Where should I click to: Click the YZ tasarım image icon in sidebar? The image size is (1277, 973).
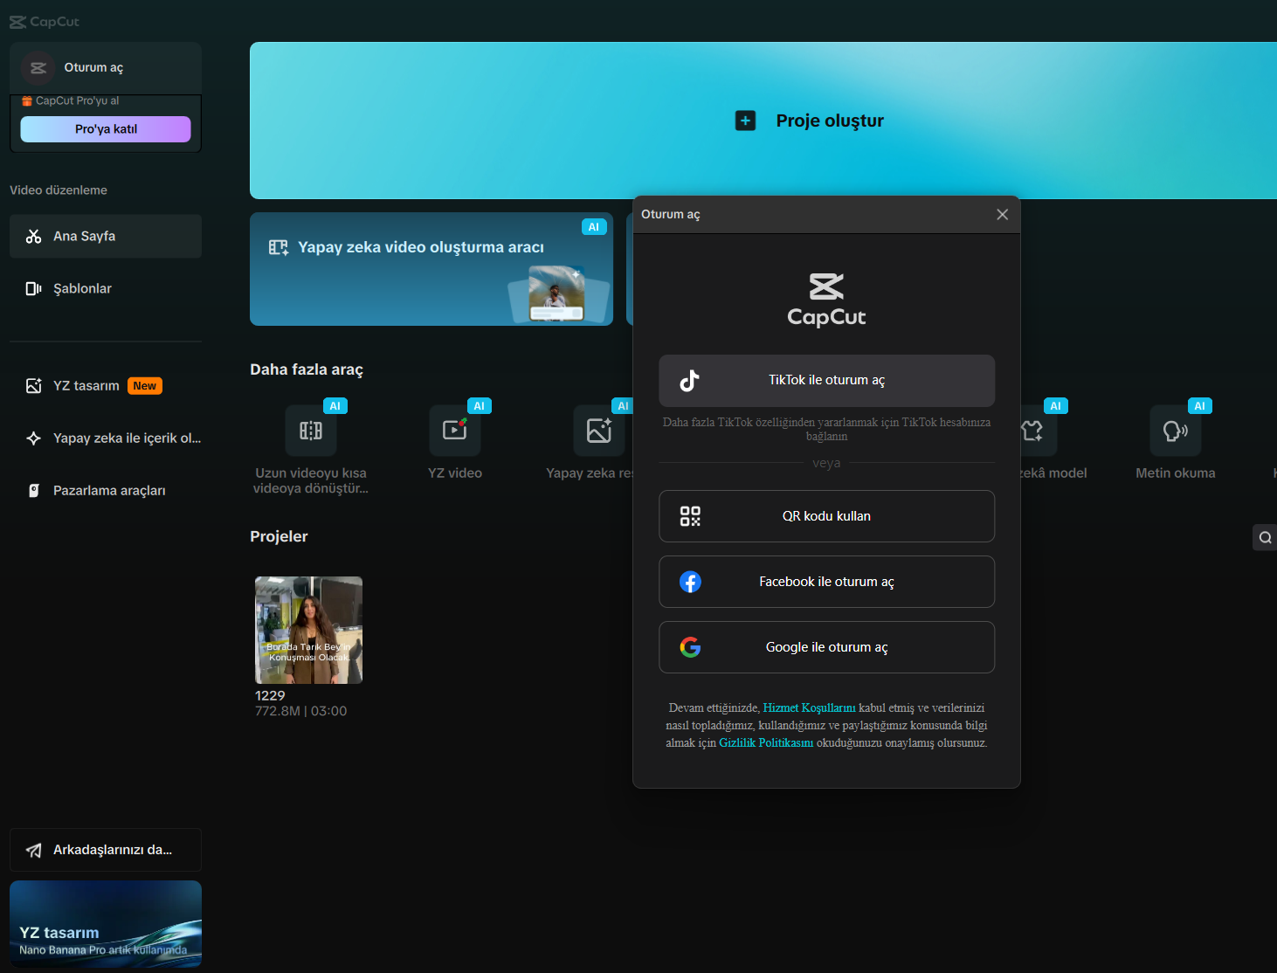point(34,385)
